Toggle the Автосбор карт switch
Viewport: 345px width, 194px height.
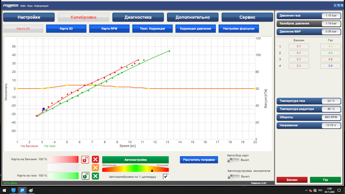tap(234, 160)
